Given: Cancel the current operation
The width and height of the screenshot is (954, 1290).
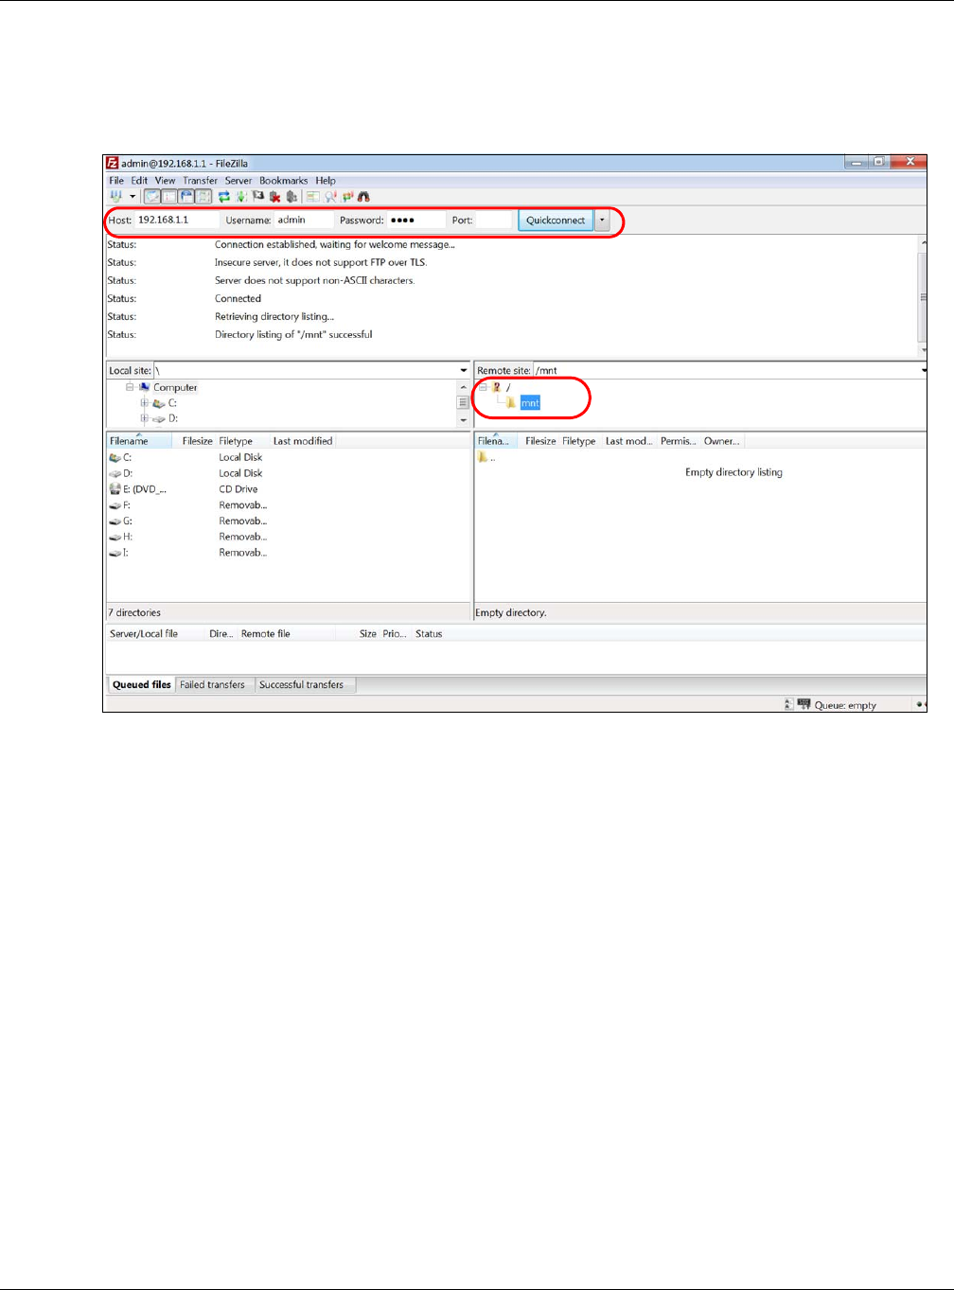Looking at the screenshot, I should [x=257, y=197].
